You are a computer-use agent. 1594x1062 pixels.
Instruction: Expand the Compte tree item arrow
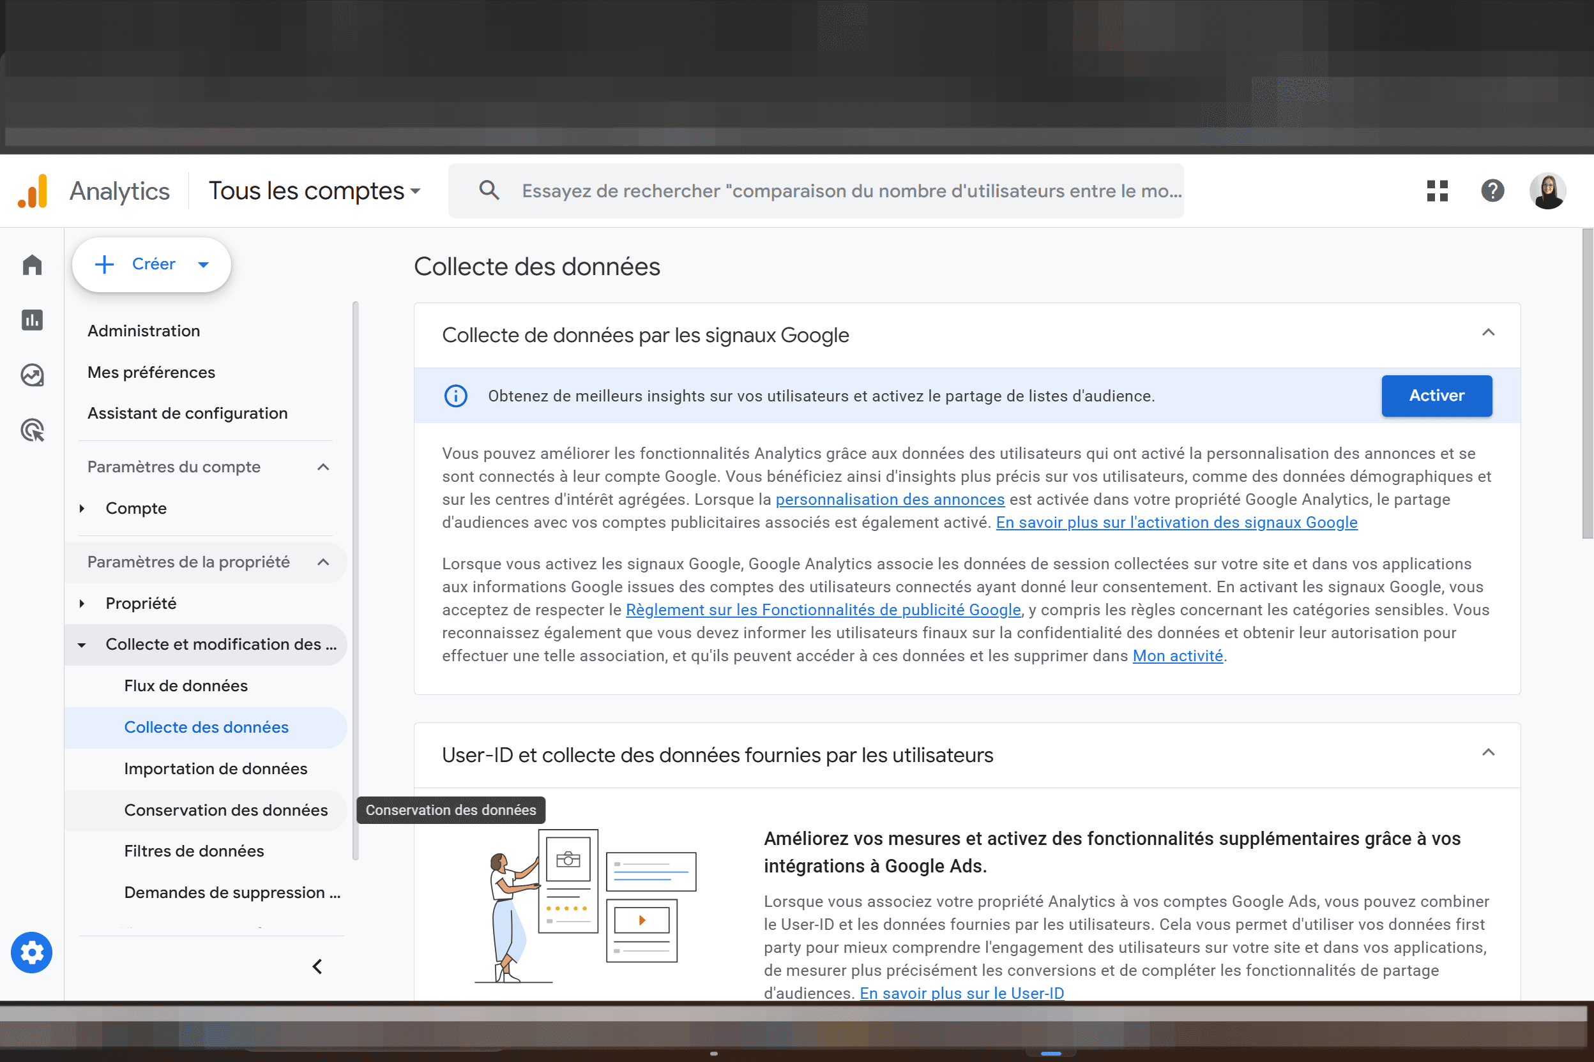pos(82,508)
